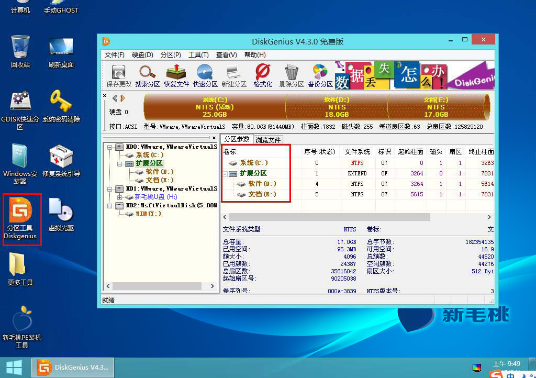Click the 起始柱面 column header
The height and width of the screenshot is (378, 536).
[x=410, y=152]
